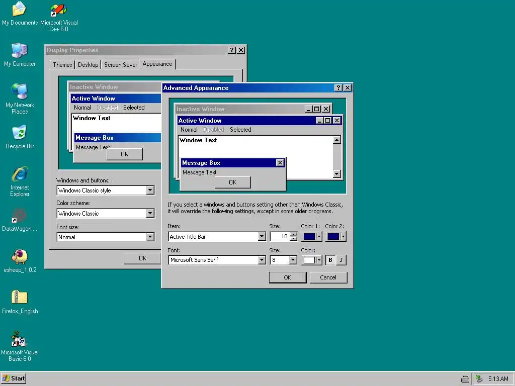Click Cancel in Advanced Appearance dialog
Screen dimensions: 515x386
coord(328,277)
